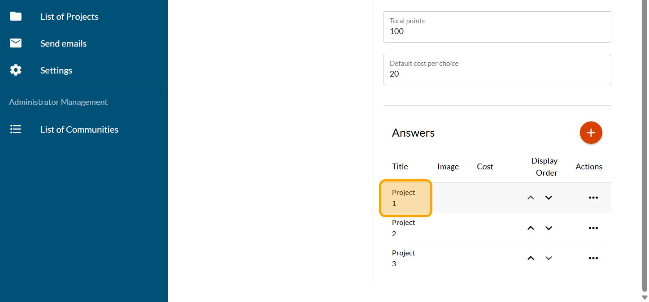Move Project 2 down in display order
The width and height of the screenshot is (649, 302).
(x=549, y=228)
